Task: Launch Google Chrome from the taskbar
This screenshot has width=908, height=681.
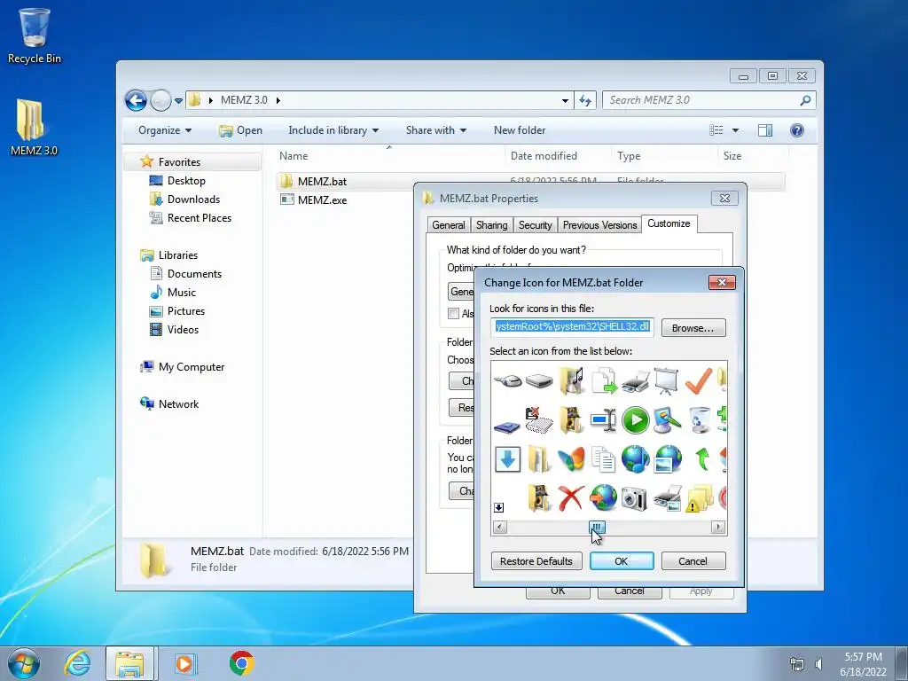Action: pos(241,663)
